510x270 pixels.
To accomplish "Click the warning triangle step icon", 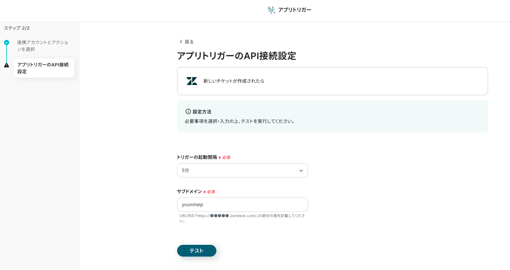I will tap(7, 65).
